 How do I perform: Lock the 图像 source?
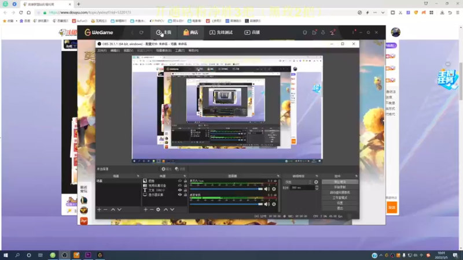(185, 181)
